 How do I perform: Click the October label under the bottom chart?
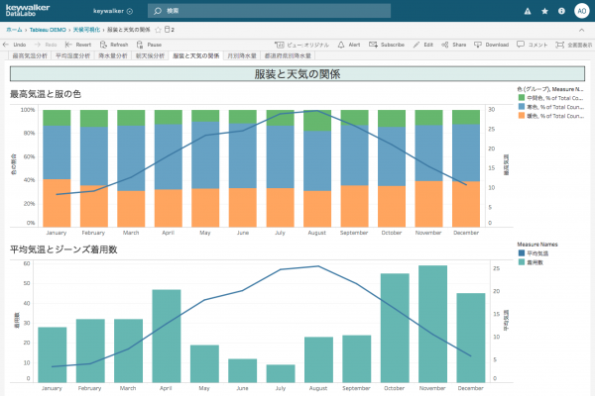[x=395, y=388]
